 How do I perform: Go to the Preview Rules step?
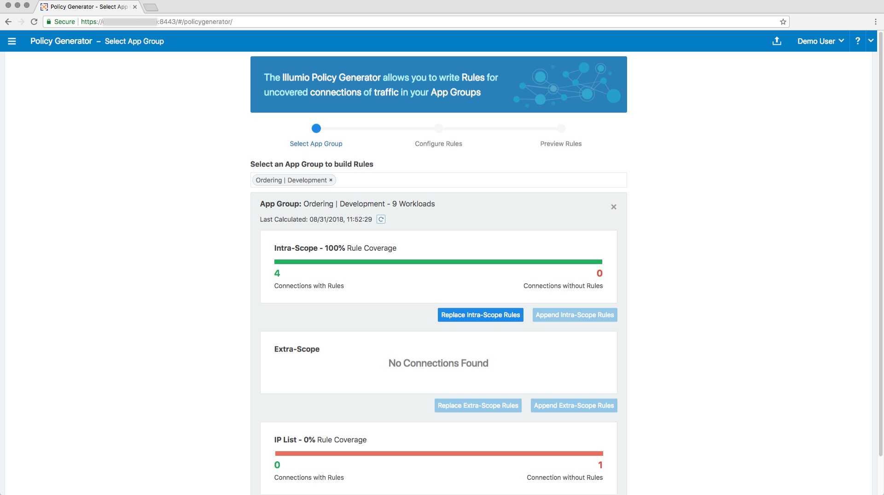pyautogui.click(x=561, y=144)
